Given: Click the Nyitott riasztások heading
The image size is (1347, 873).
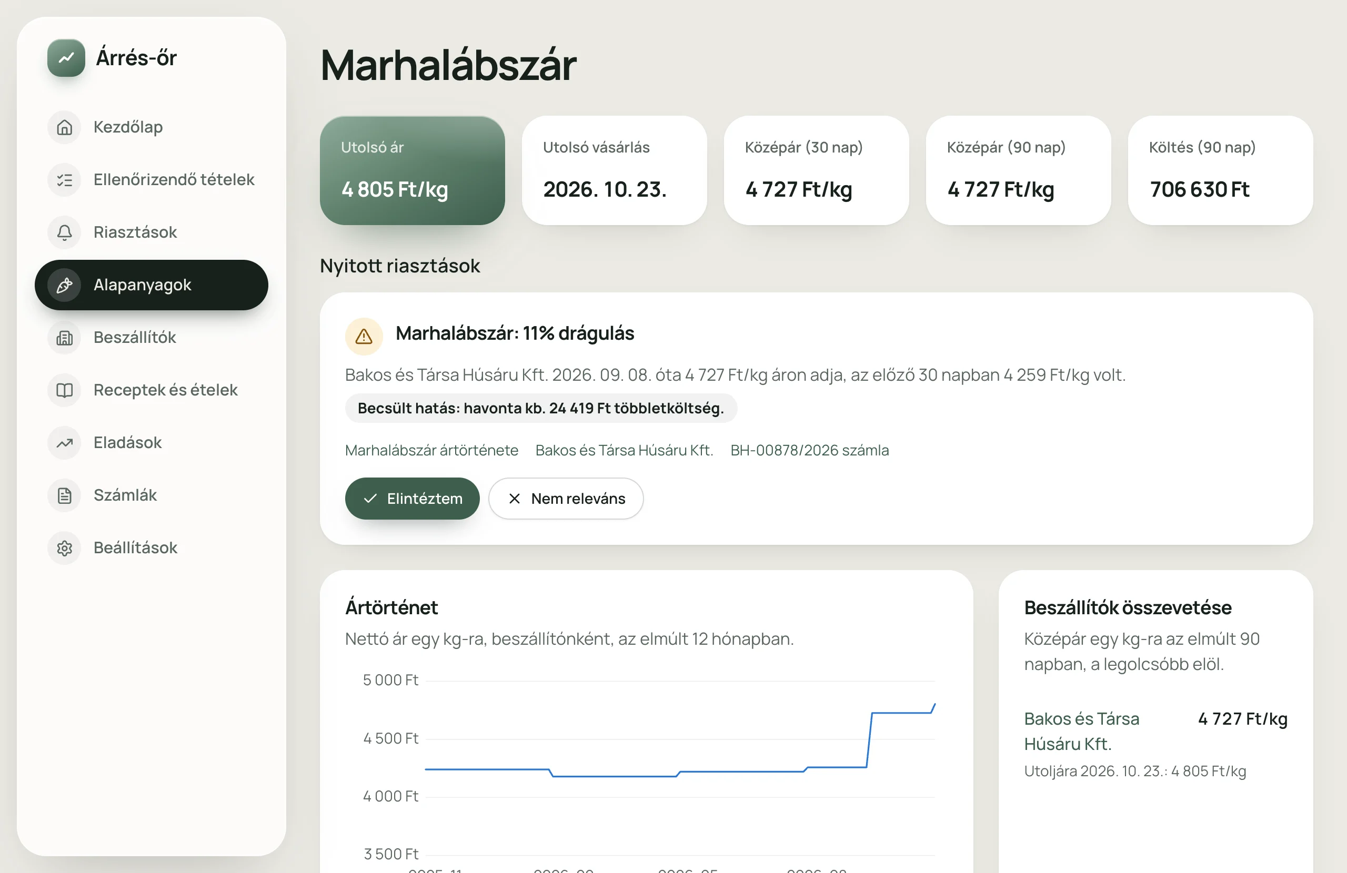Looking at the screenshot, I should [399, 266].
